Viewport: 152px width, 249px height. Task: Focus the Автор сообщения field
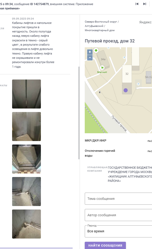click(x=118, y=215)
